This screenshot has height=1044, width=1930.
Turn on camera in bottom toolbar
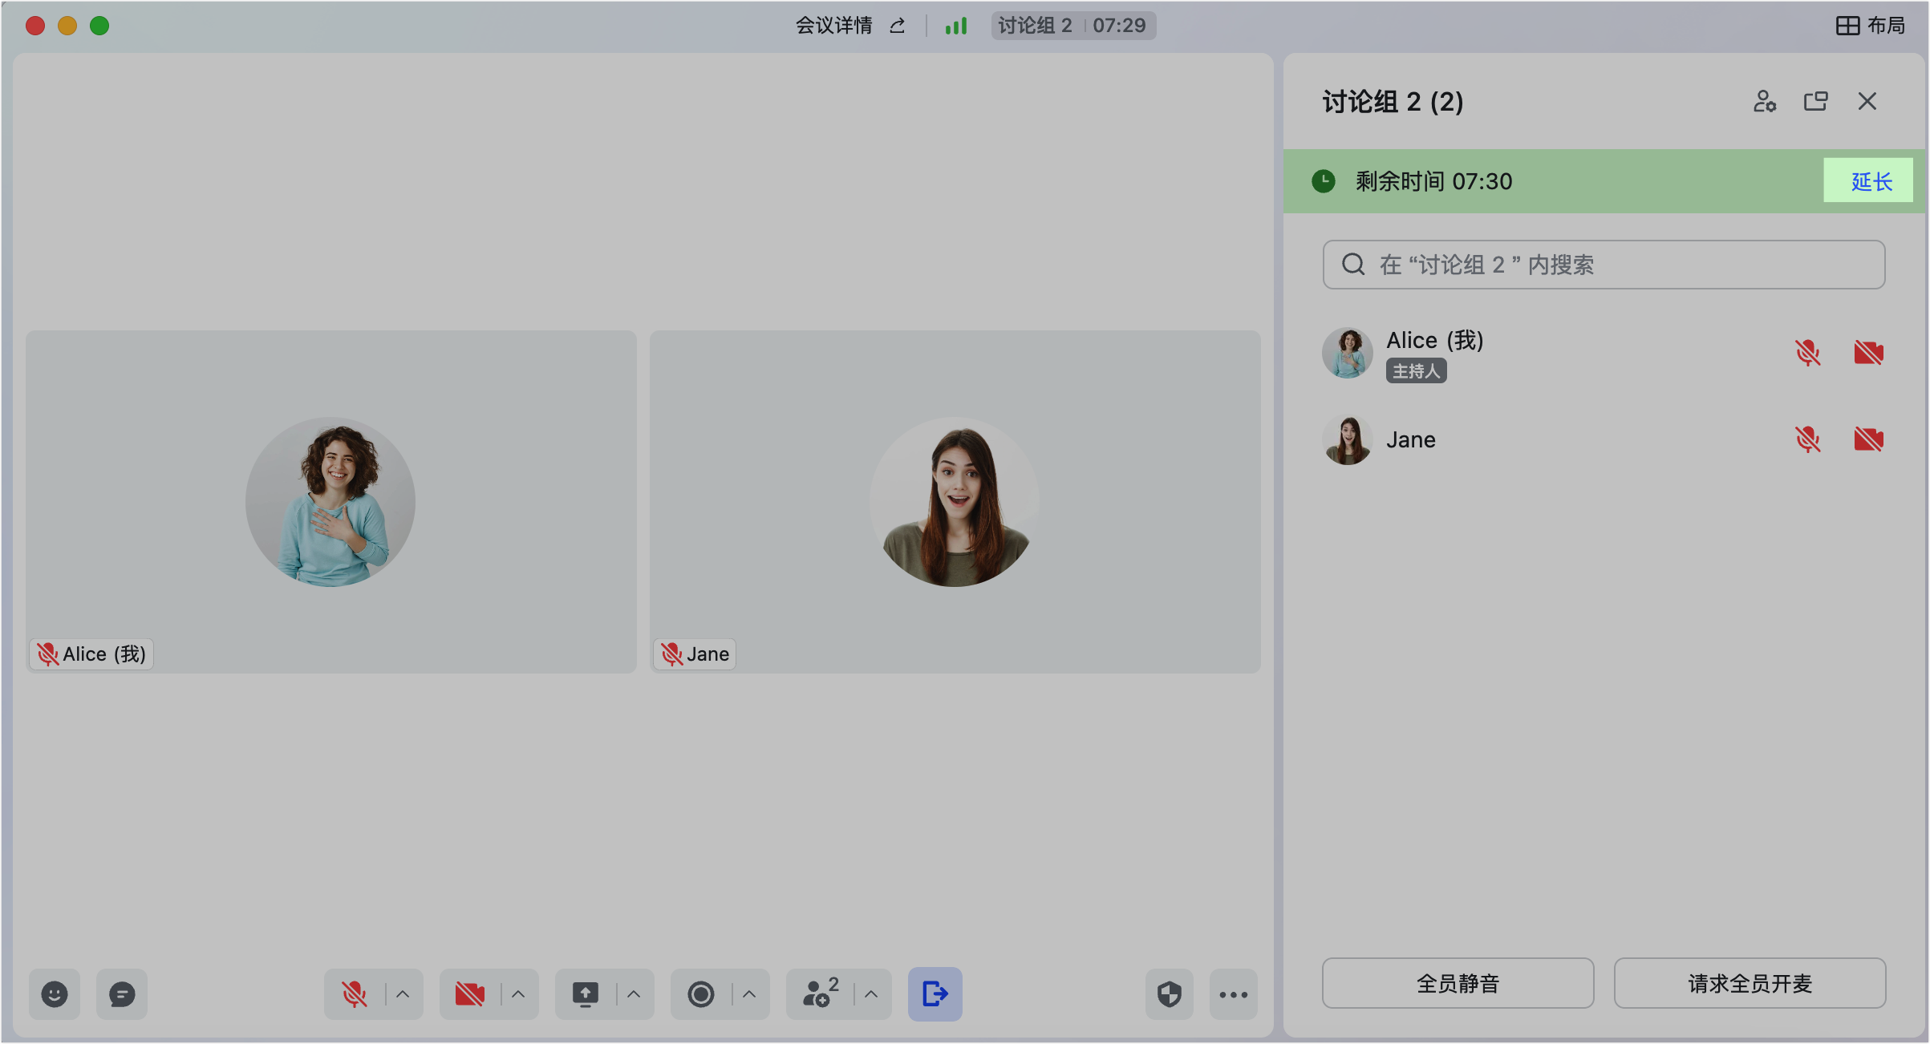[470, 994]
